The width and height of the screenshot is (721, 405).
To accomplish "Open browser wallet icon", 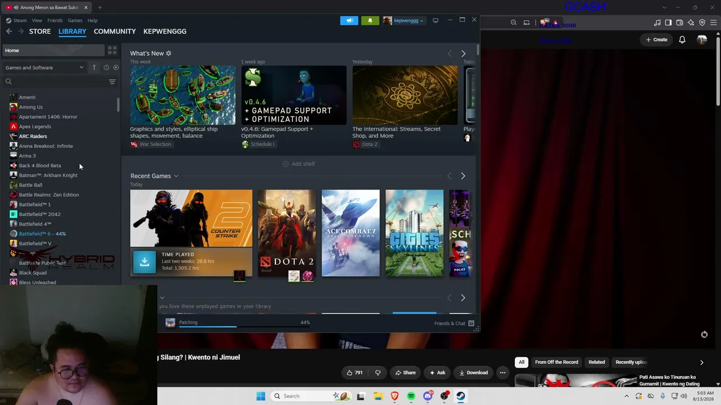I will click(680, 22).
